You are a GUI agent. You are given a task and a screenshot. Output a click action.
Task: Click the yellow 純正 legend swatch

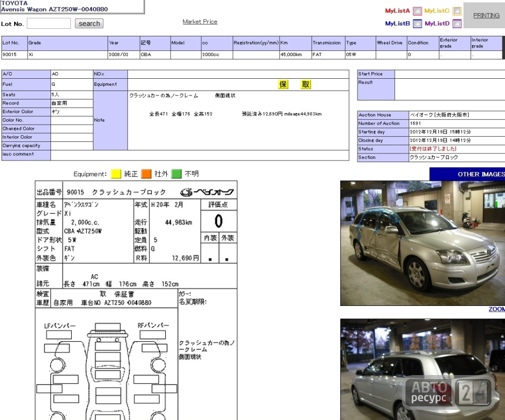click(x=116, y=174)
